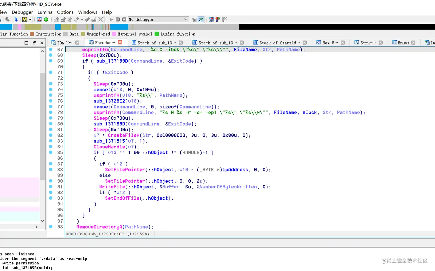Close the left functions panel with X
Screen dimensions: 435x271
click(x=42, y=43)
